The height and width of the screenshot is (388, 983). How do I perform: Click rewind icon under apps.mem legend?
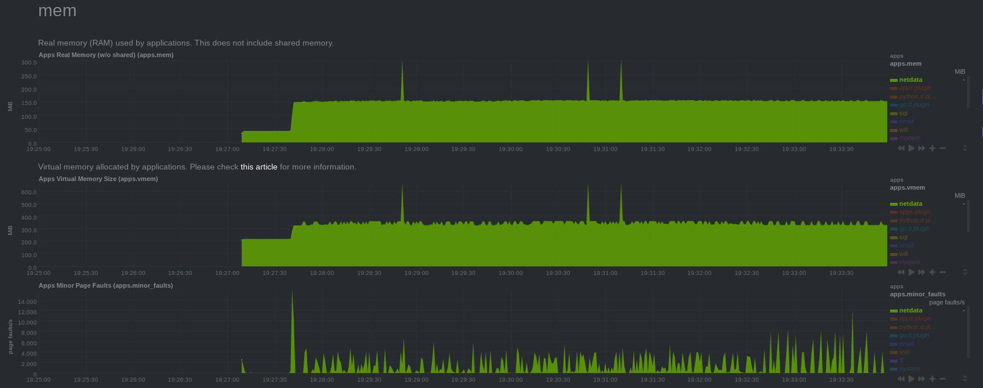point(901,148)
